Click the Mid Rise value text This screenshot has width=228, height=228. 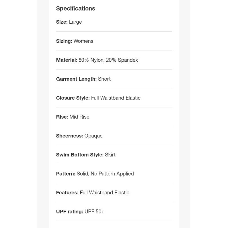coord(80,117)
